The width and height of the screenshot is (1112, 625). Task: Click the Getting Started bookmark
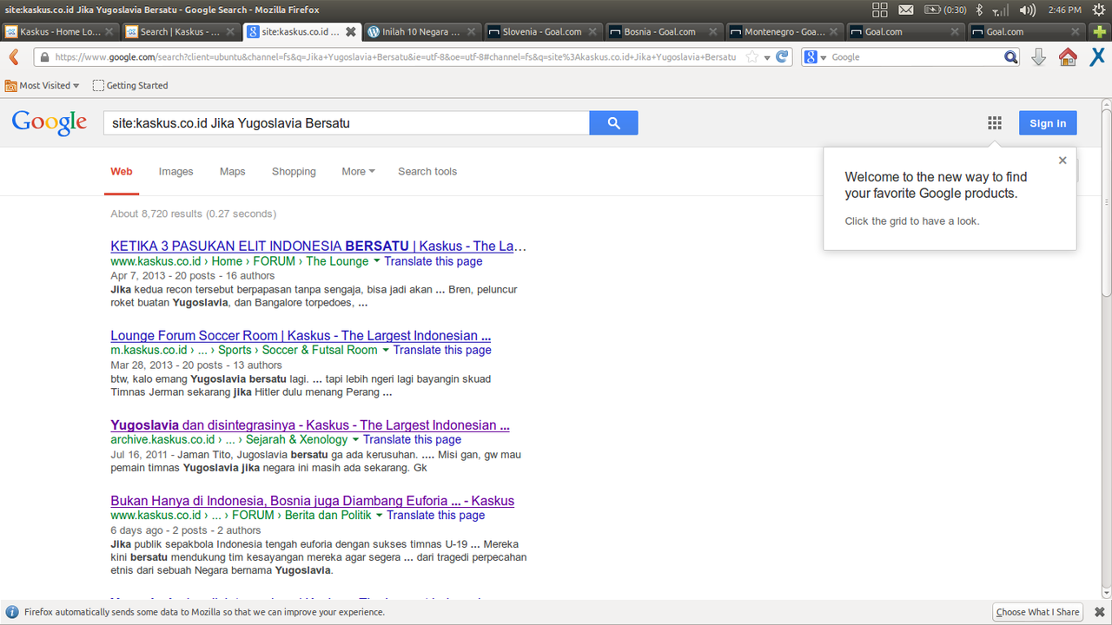pos(130,85)
